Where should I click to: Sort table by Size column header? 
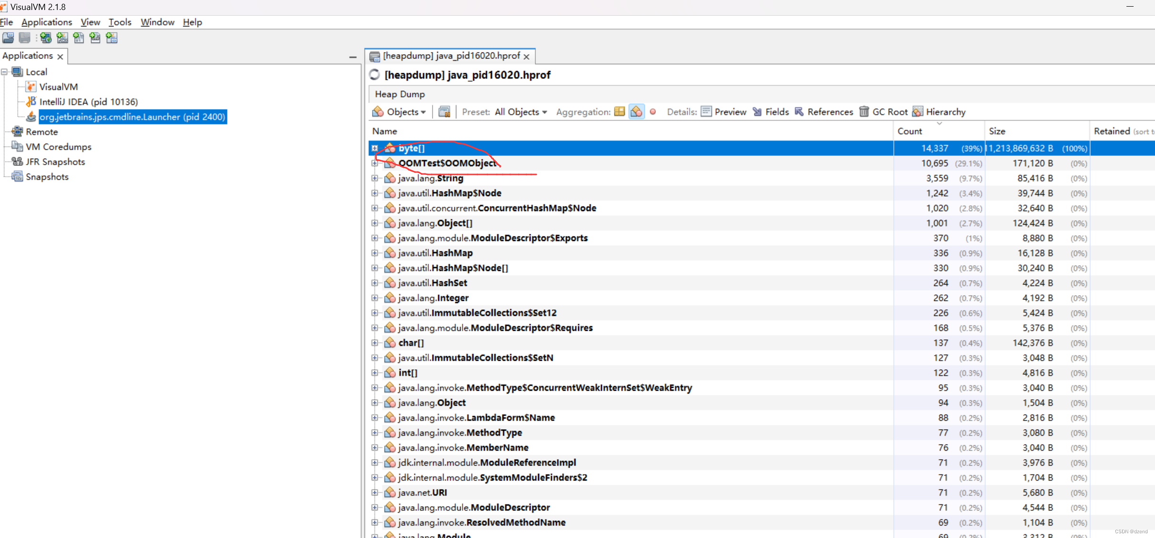[997, 131]
